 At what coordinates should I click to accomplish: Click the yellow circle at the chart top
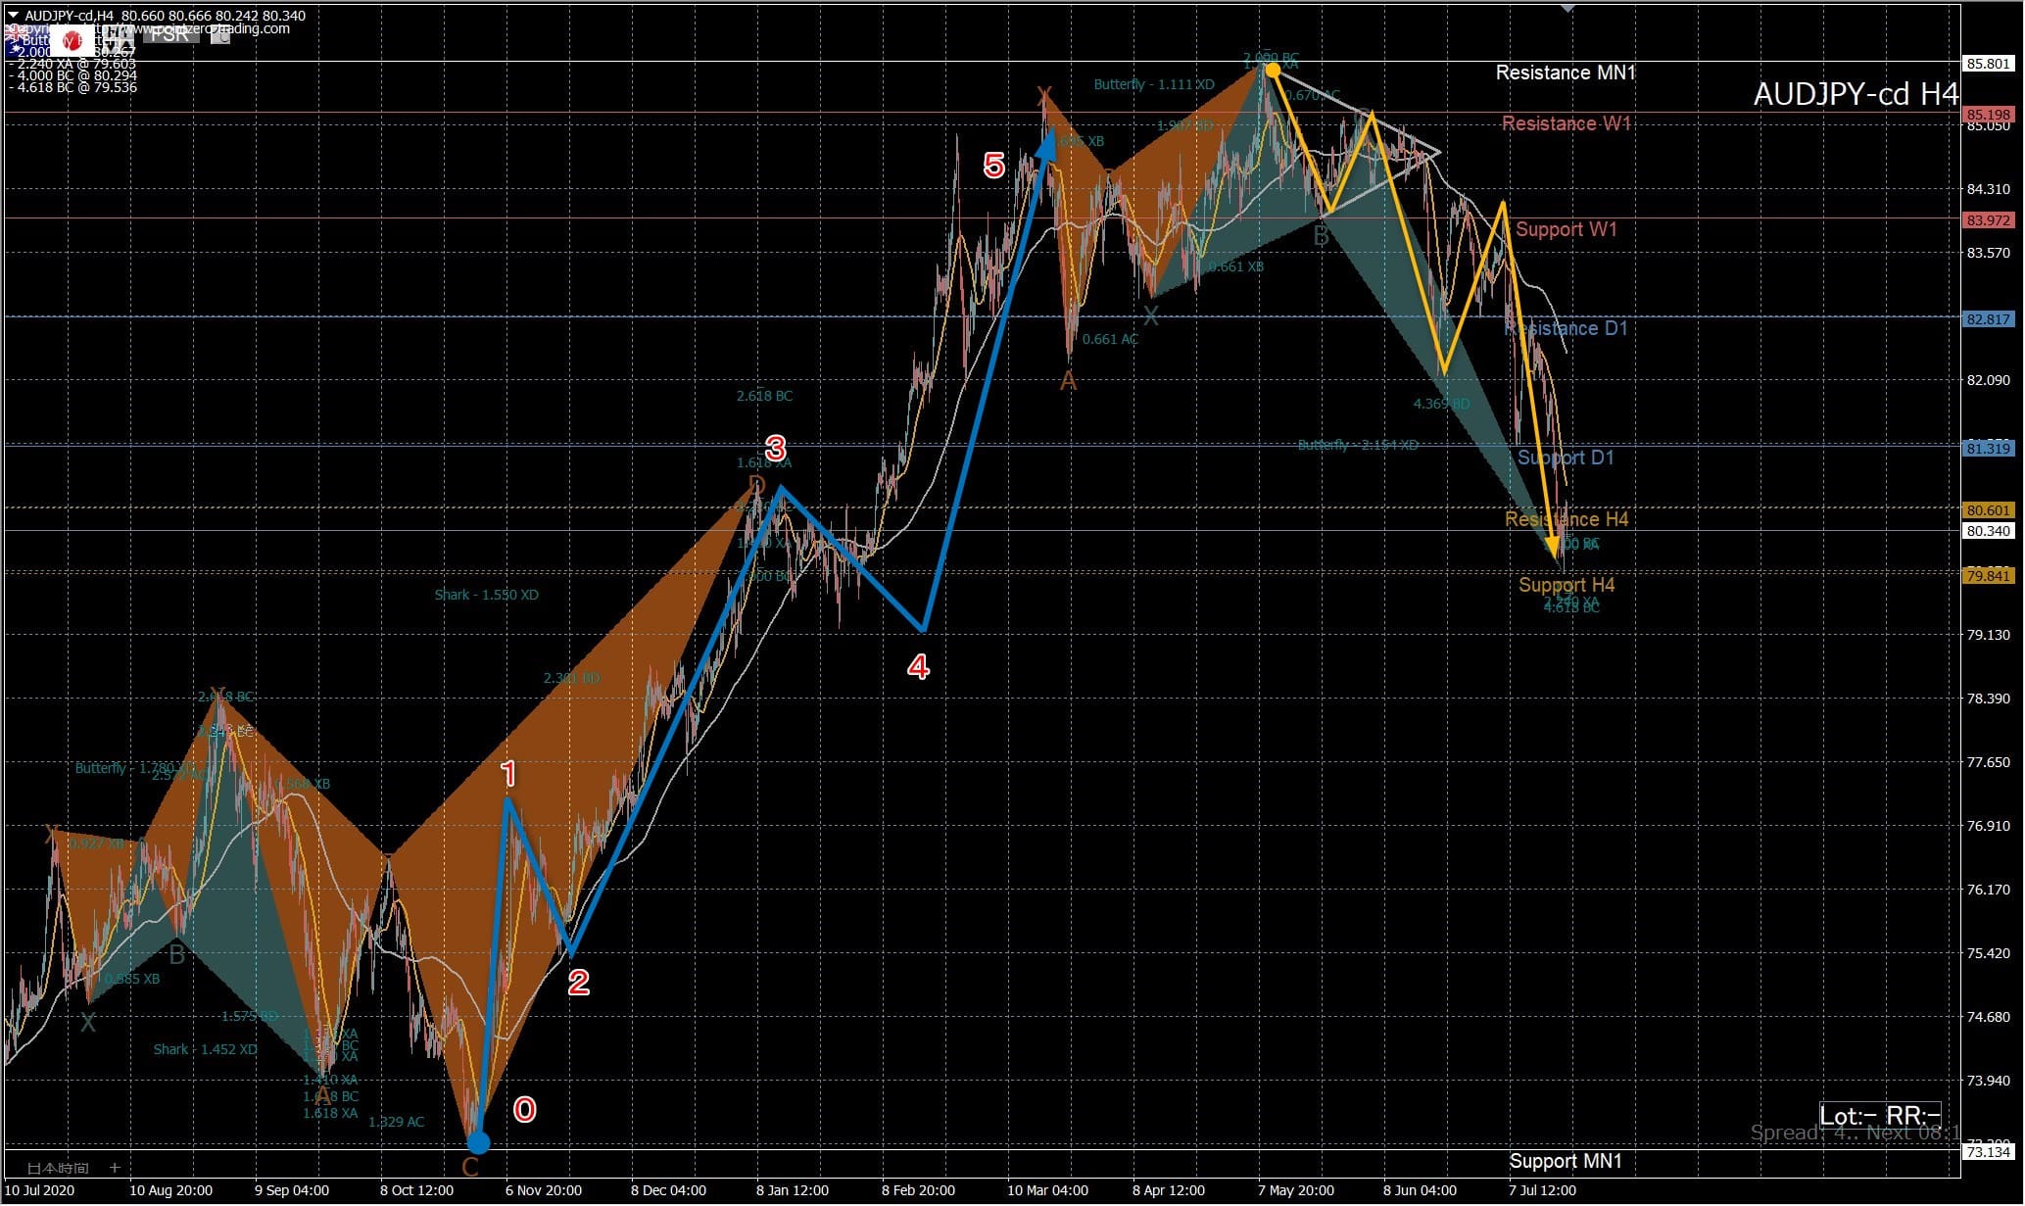pyautogui.click(x=1272, y=70)
